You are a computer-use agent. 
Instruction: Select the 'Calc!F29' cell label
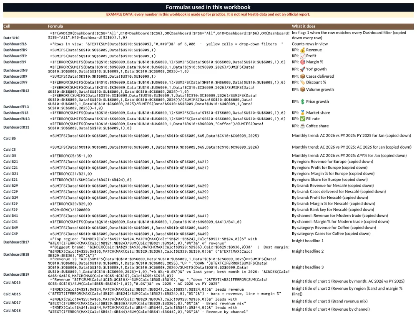click(x=11, y=210)
